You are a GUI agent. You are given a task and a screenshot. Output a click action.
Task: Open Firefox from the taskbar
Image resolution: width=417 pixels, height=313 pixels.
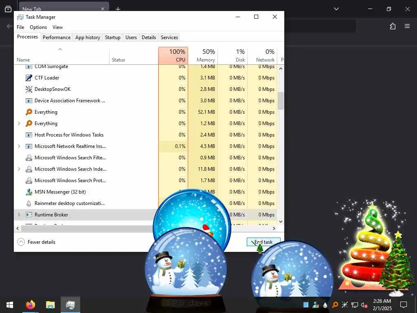click(31, 305)
